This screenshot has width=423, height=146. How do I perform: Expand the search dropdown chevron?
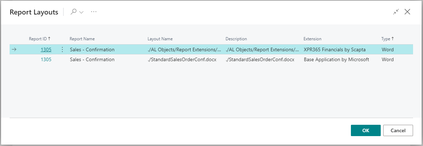(x=81, y=12)
